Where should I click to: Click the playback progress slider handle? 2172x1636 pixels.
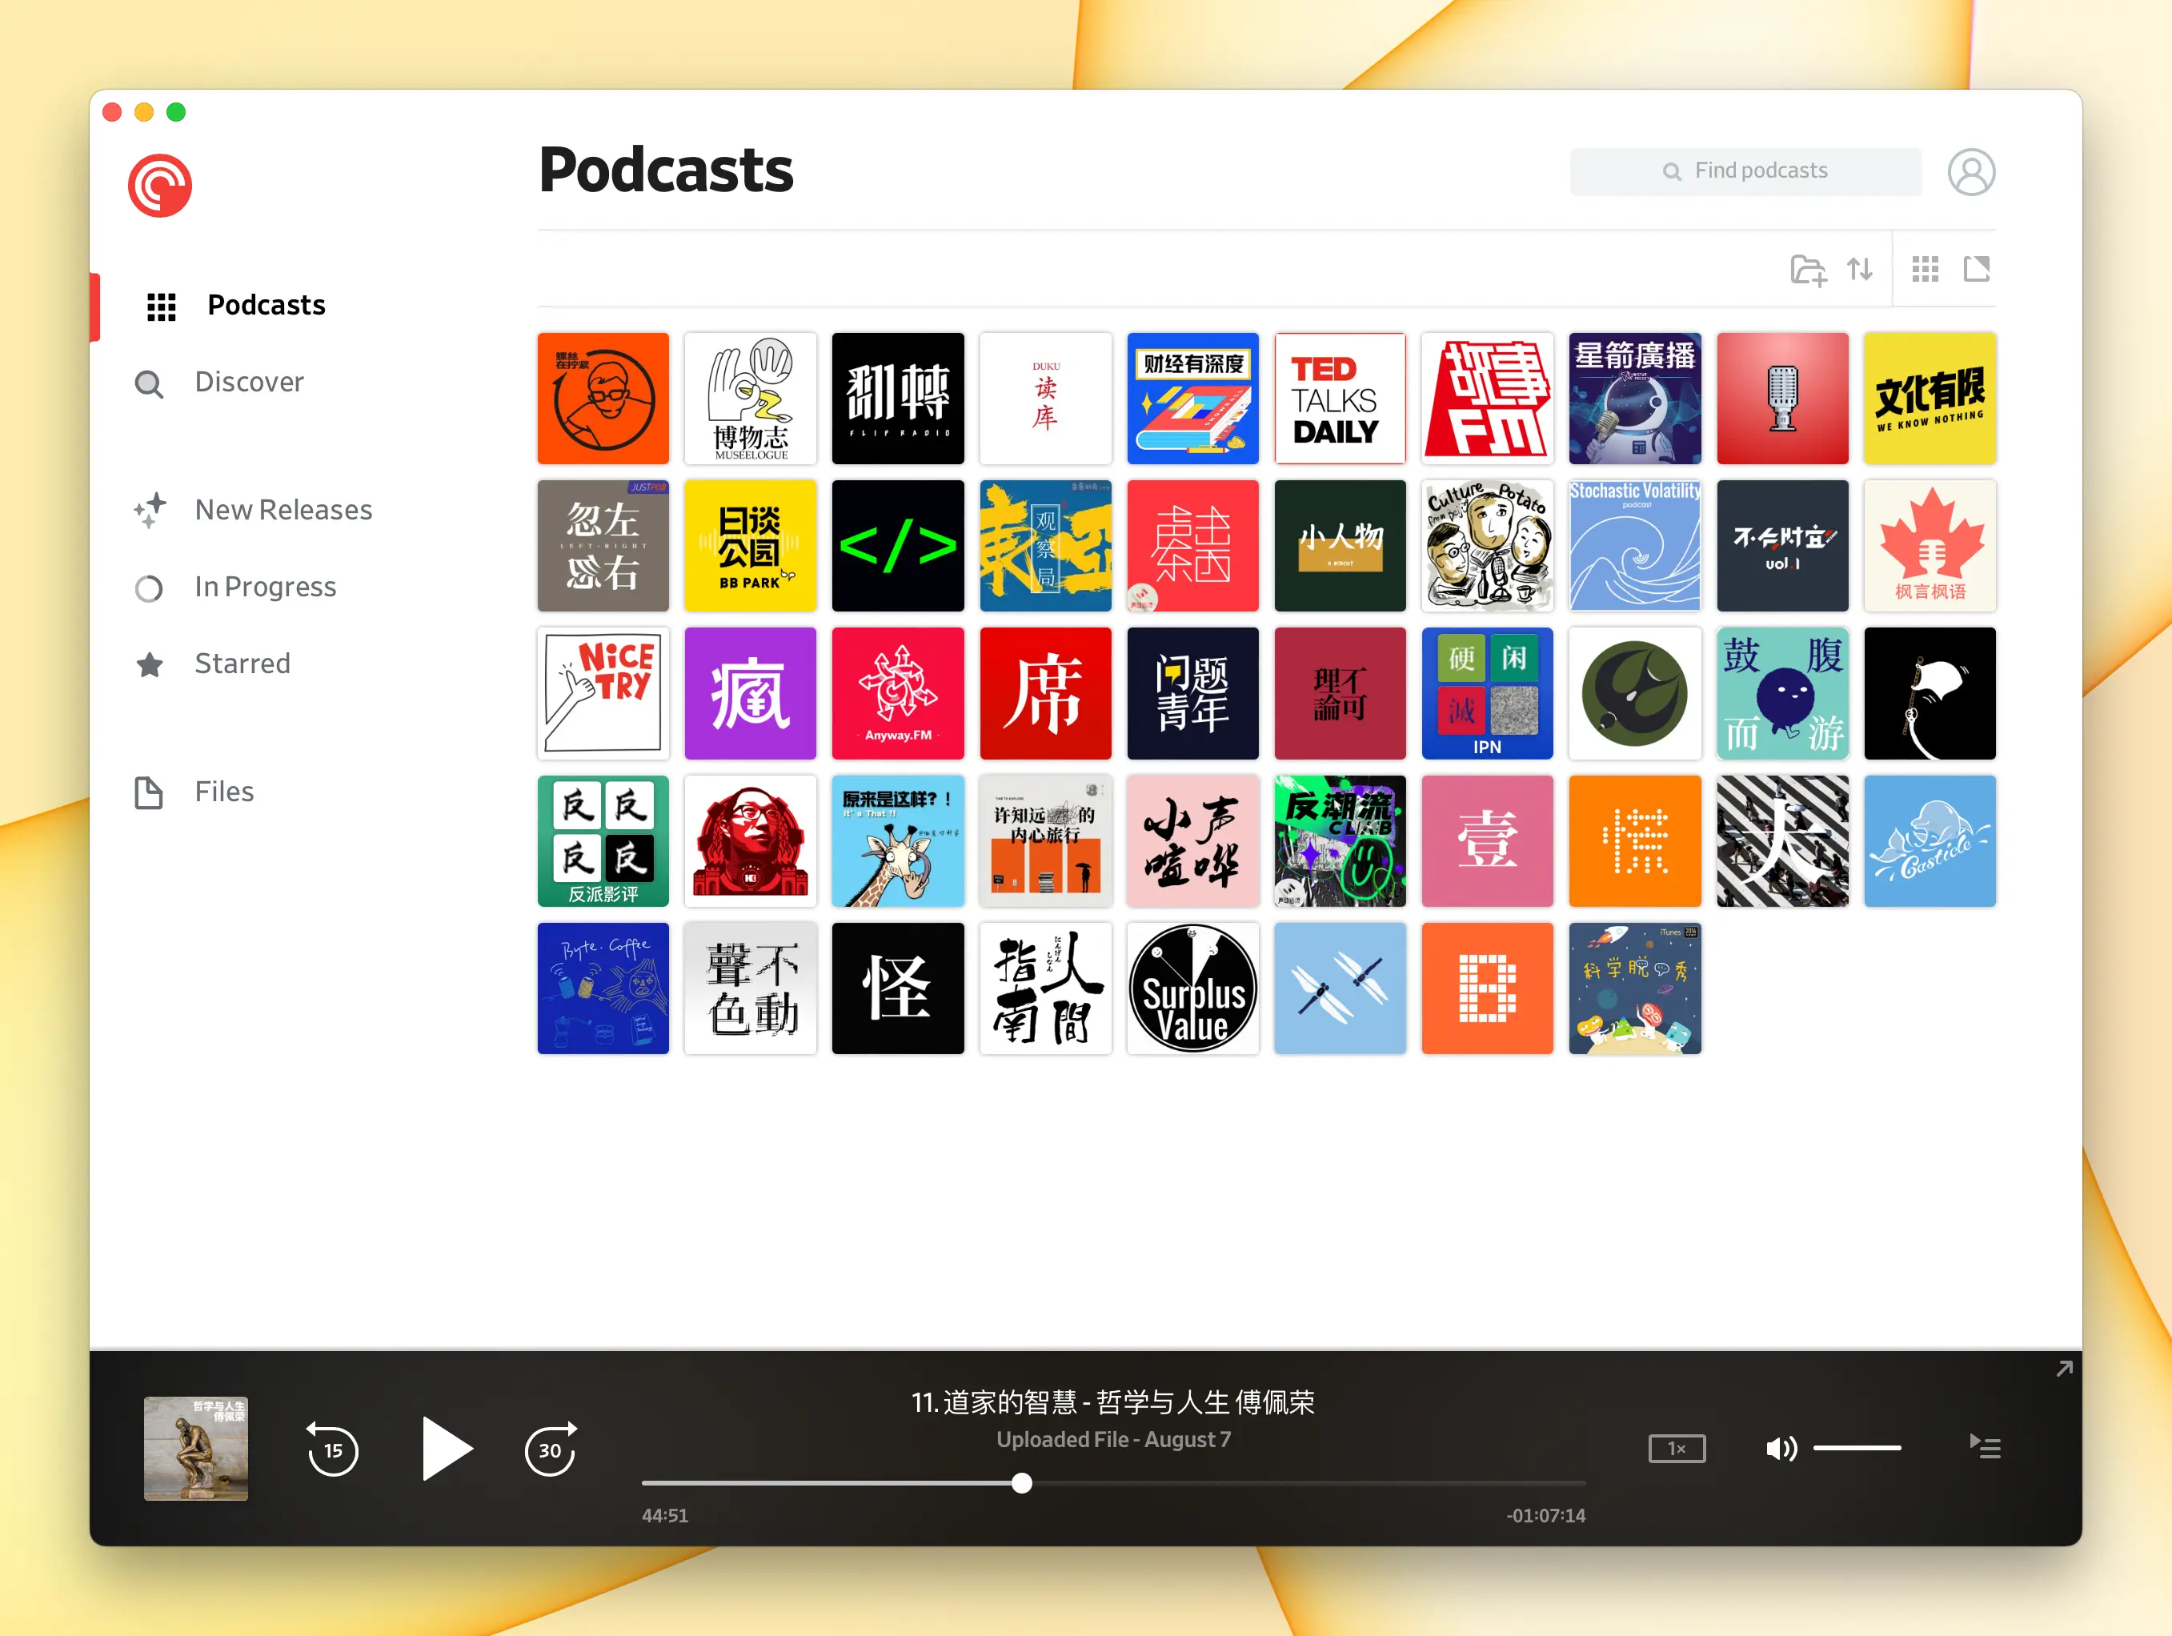point(1021,1483)
